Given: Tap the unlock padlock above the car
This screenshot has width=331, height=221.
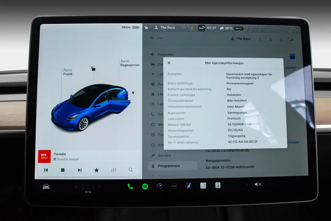Looking at the screenshot, I should coord(93,69).
